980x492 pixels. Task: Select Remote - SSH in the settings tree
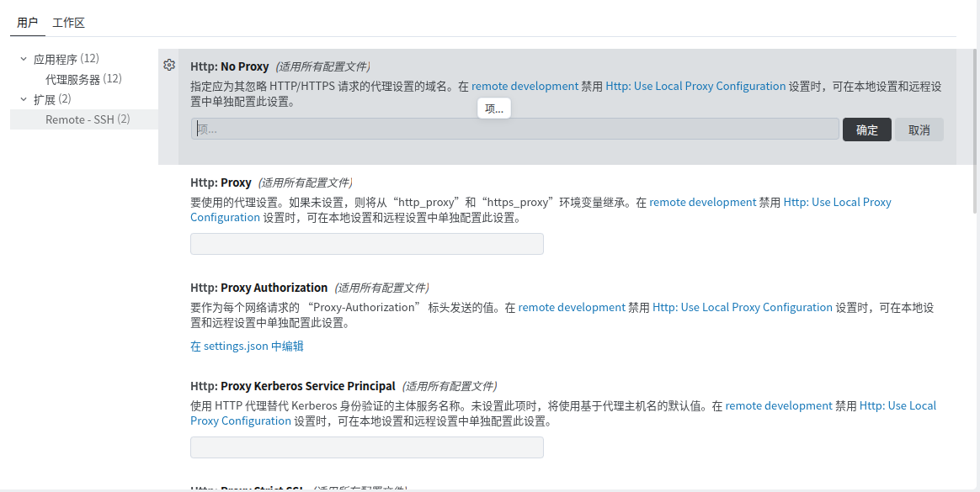[79, 119]
